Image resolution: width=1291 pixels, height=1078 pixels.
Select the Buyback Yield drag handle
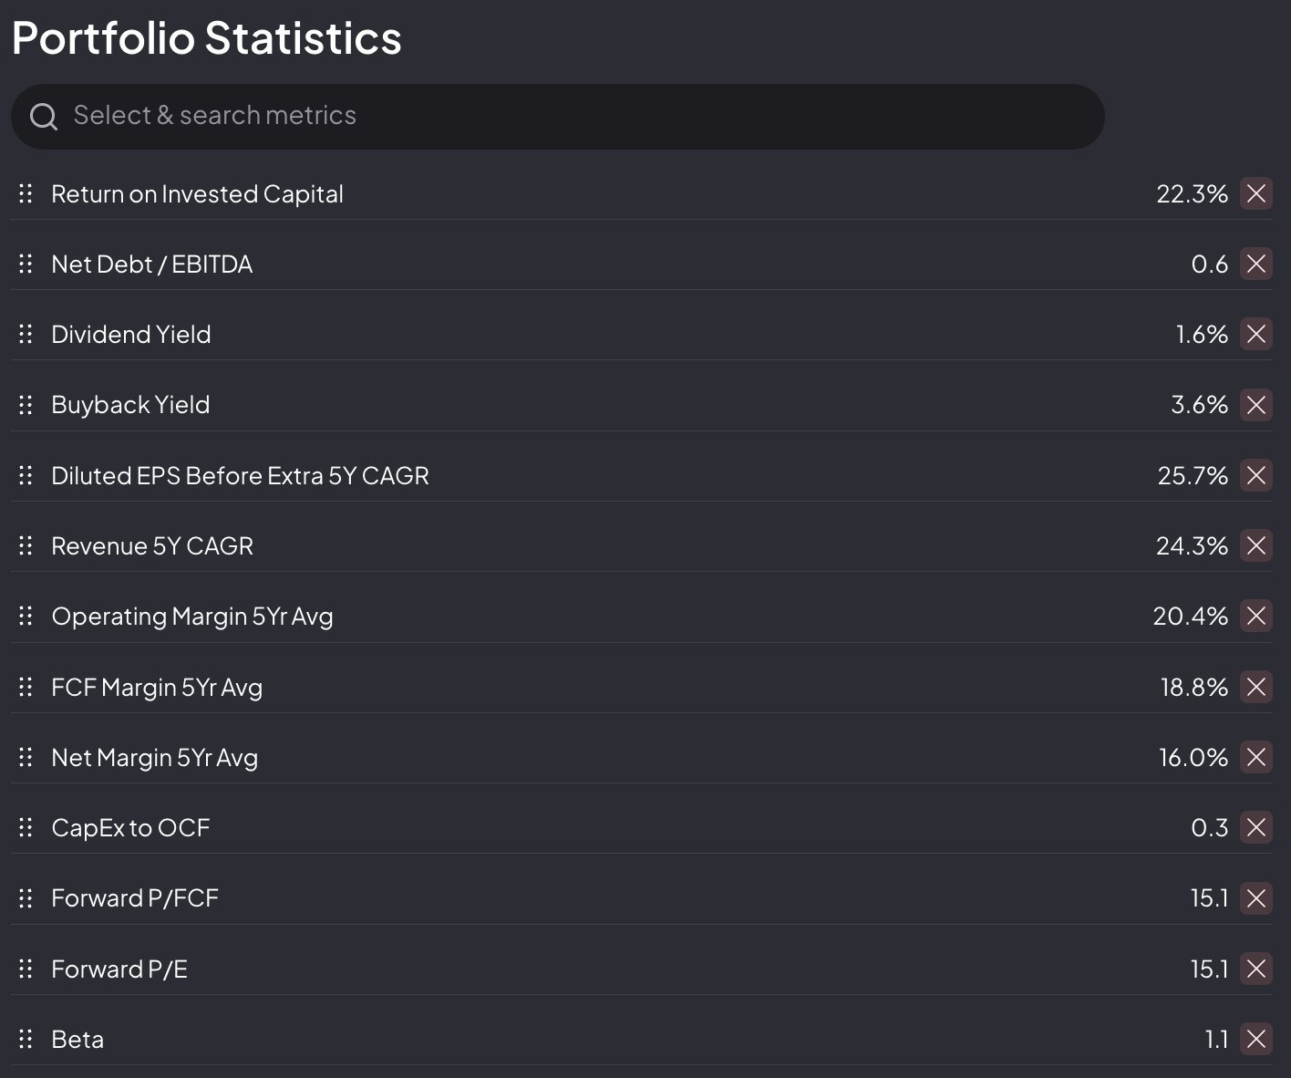pyautogui.click(x=26, y=404)
